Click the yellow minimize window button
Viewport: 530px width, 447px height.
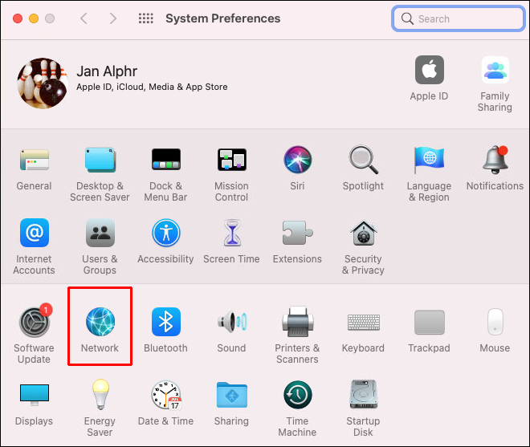[34, 18]
